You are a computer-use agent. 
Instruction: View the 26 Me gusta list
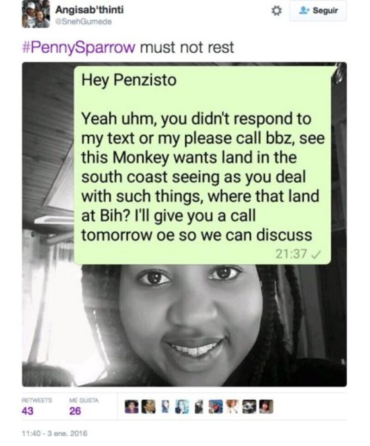point(84,407)
